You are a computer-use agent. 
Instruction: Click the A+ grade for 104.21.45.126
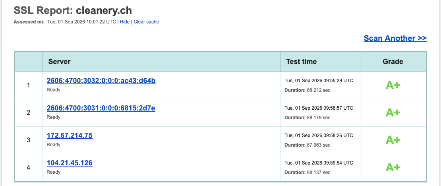tap(393, 167)
